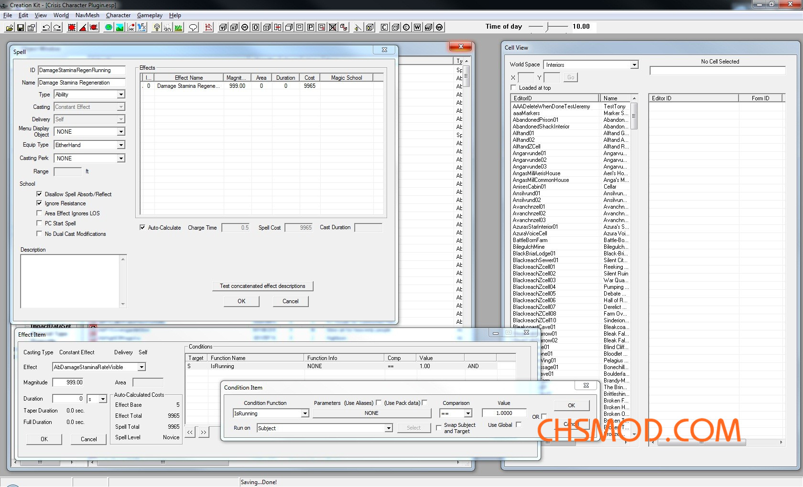The height and width of the screenshot is (487, 803).
Task: Enable Area Effect Ignores LOS
Action: pos(39,213)
